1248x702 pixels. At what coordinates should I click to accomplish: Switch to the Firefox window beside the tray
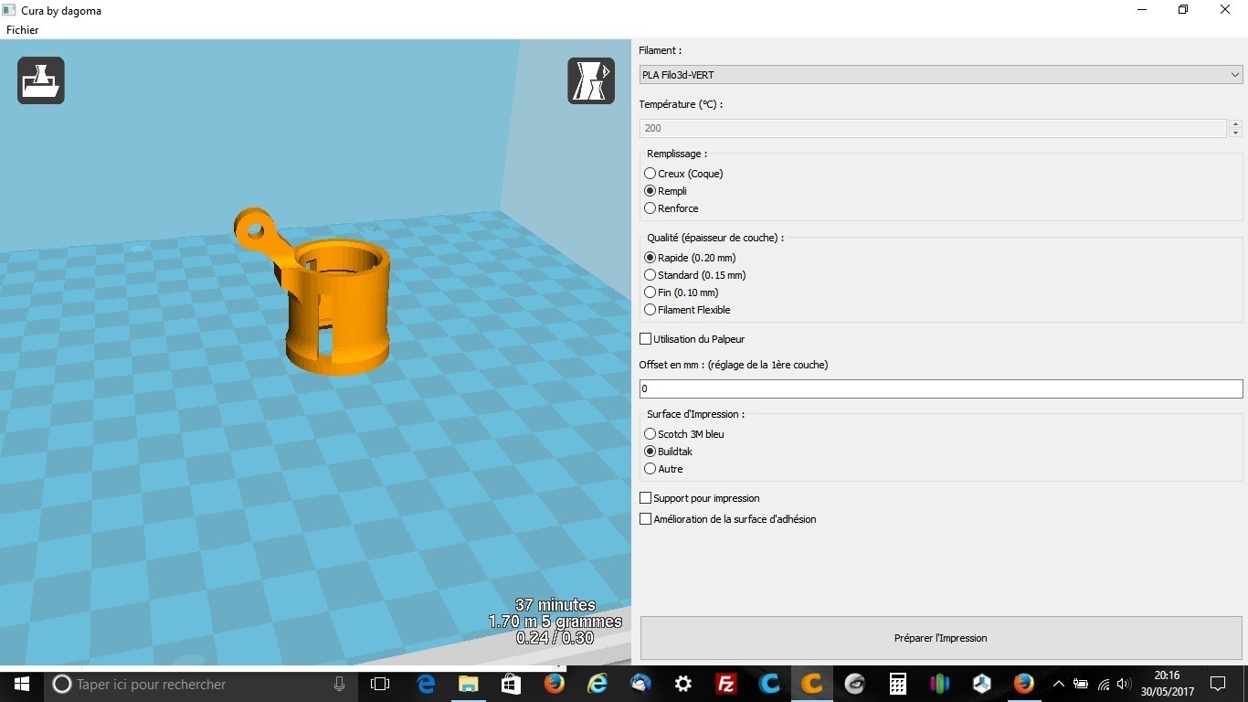pos(1024,684)
